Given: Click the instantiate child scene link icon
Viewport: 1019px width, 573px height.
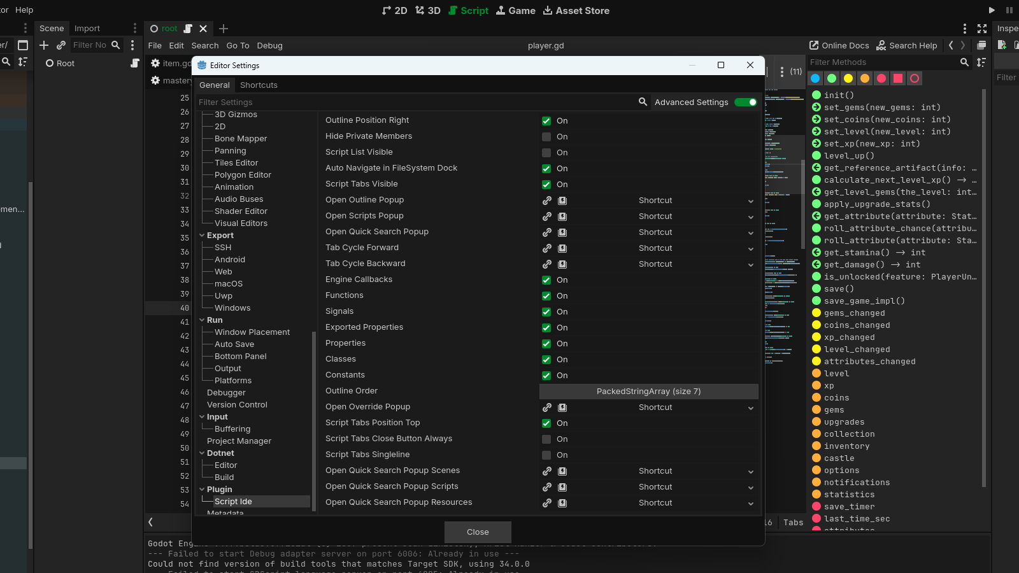Looking at the screenshot, I should pyautogui.click(x=61, y=45).
